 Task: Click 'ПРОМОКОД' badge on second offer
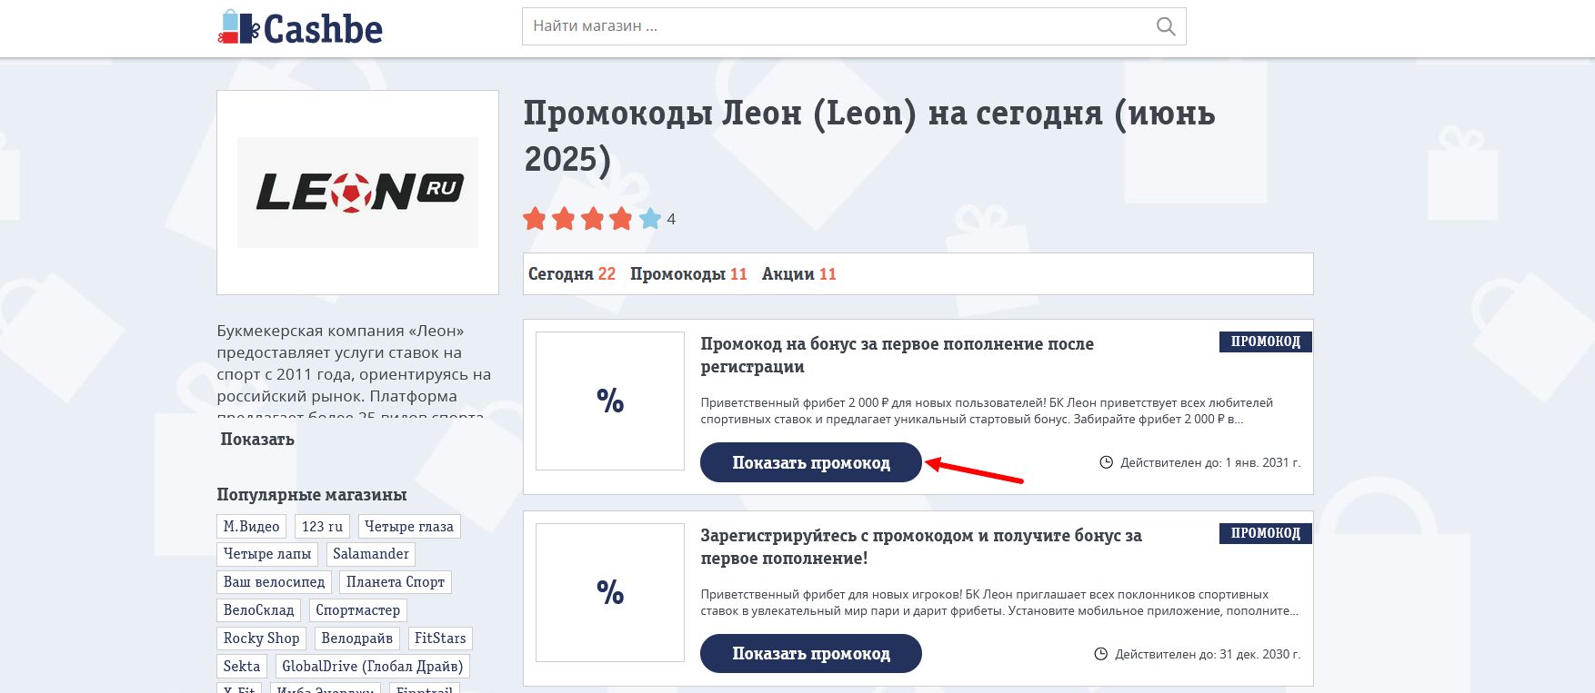pyautogui.click(x=1266, y=533)
